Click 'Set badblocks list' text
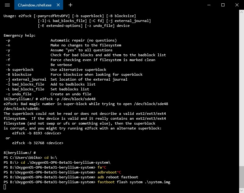This screenshot has width=244, height=193. pos(70,89)
